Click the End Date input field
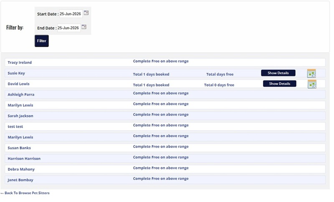Viewport: 334px width, 202px height. tap(69, 28)
